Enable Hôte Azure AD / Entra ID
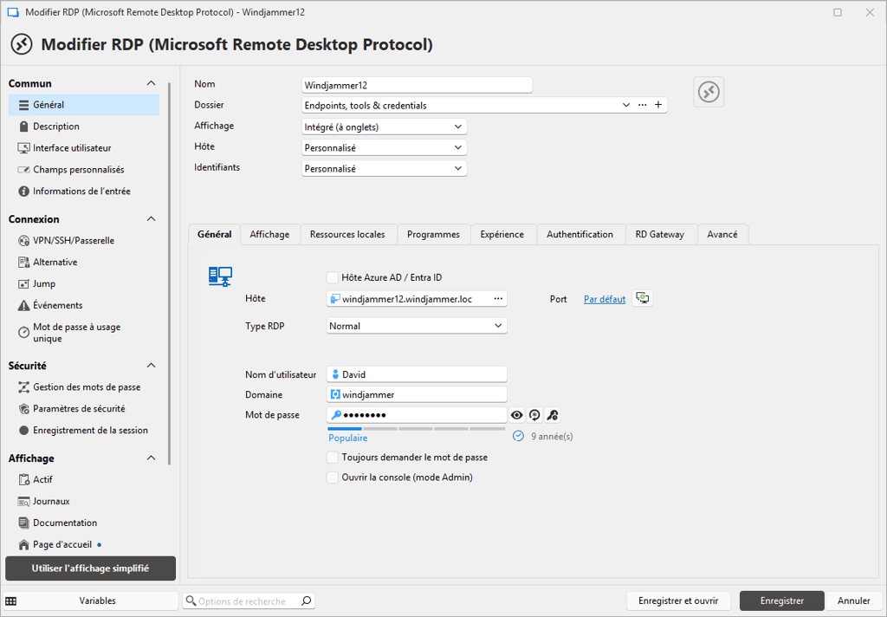The height and width of the screenshot is (617, 887). (333, 276)
